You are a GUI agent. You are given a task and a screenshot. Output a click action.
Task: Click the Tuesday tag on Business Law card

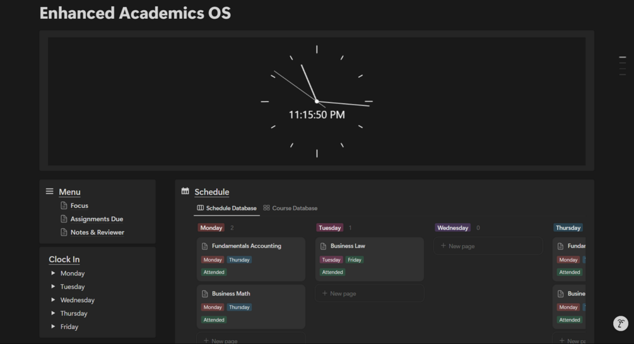point(331,260)
